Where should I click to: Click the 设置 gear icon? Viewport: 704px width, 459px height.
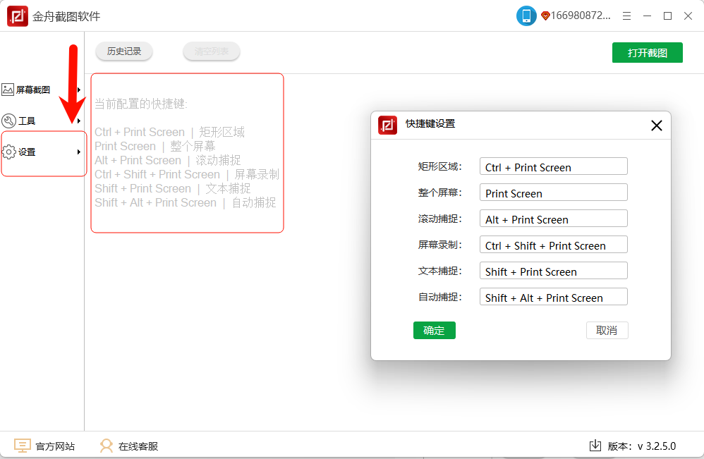tap(8, 152)
